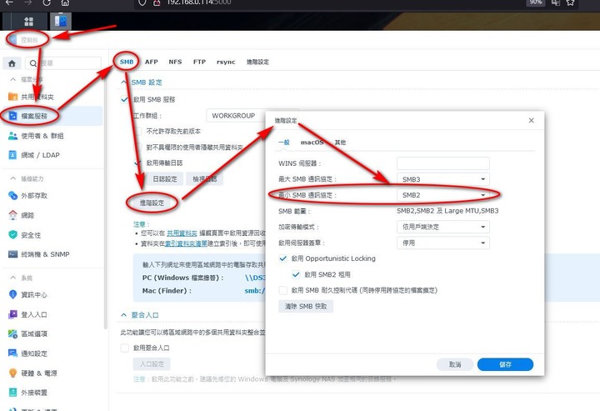This screenshot has width=600, height=411.
Task: Open 安全性 security shield icon
Action: (x=12, y=234)
